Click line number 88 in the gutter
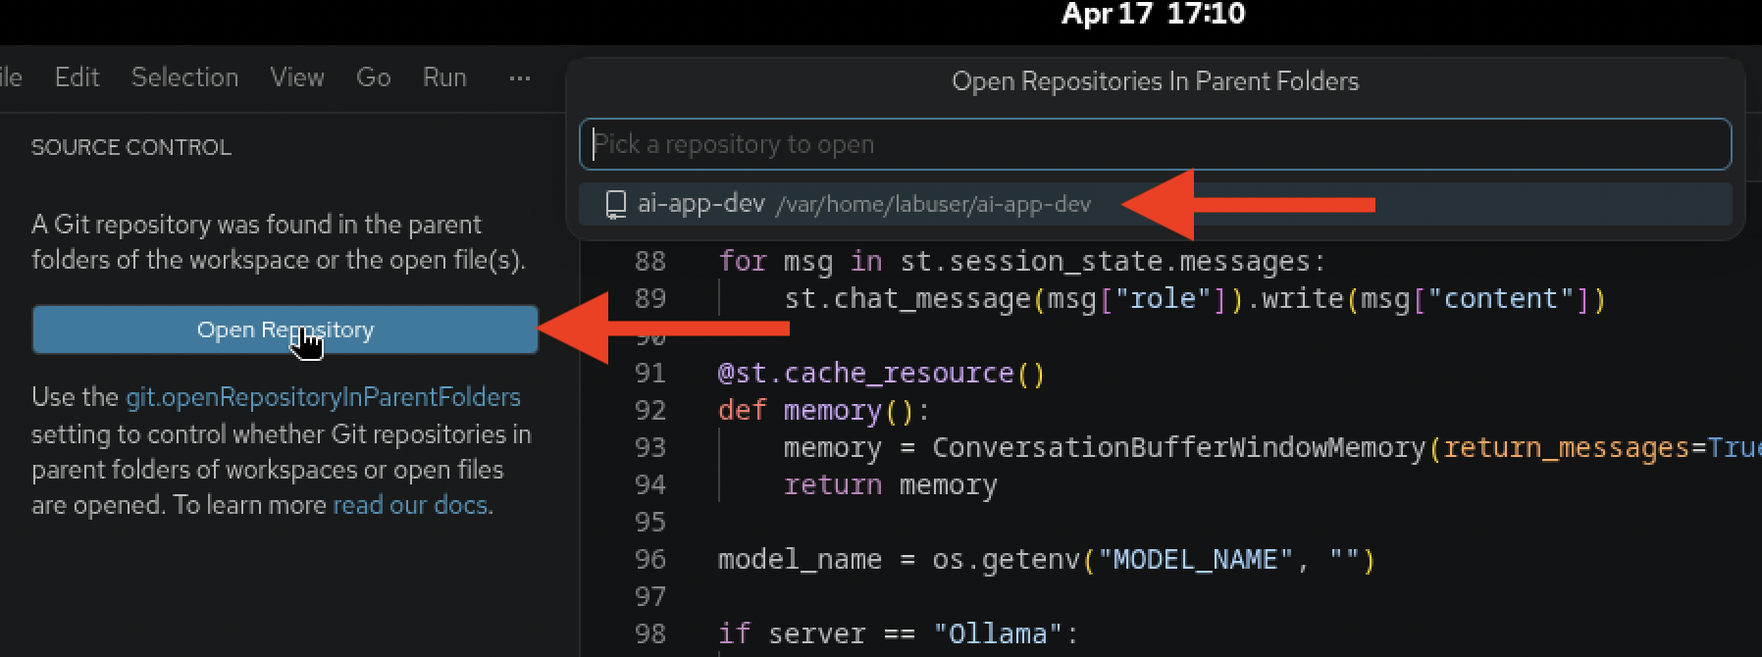 [649, 262]
